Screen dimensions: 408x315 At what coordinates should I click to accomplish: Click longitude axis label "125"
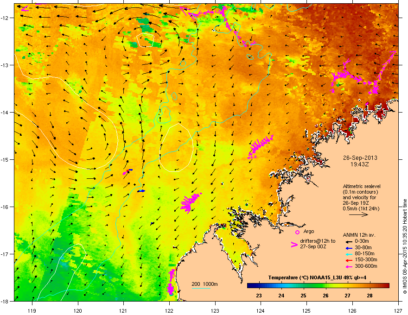[x=306, y=310]
